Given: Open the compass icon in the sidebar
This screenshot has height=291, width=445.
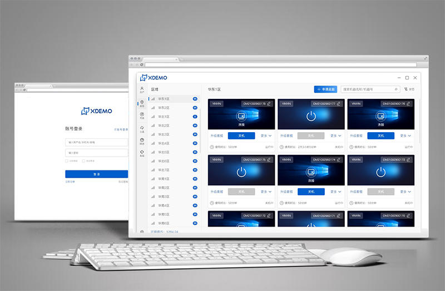Looking at the screenshot, I should [x=142, y=114].
